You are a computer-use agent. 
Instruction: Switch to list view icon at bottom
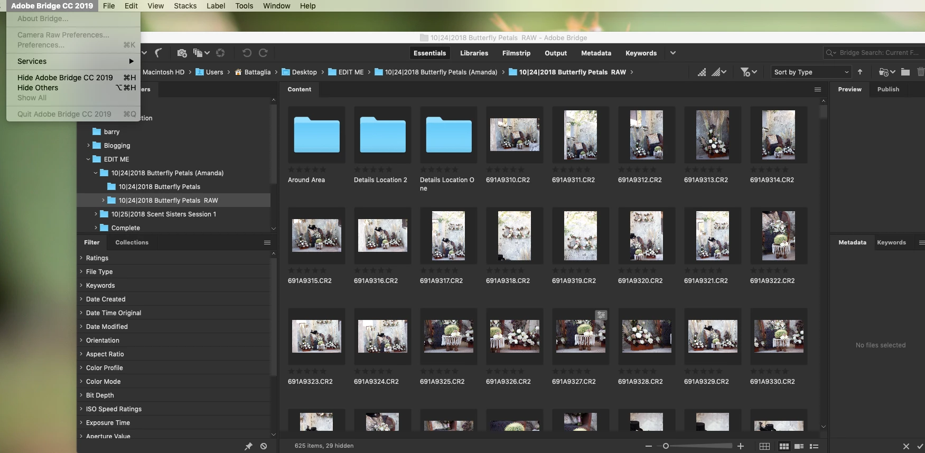coord(814,446)
